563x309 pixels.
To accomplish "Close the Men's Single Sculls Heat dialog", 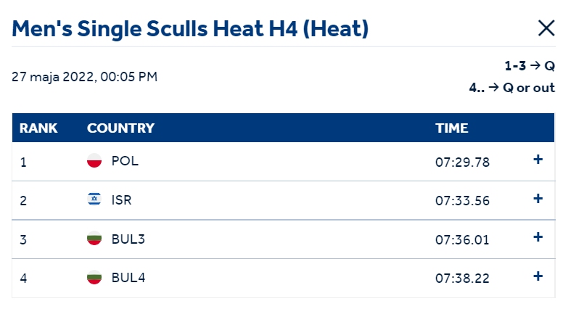I will (x=546, y=28).
